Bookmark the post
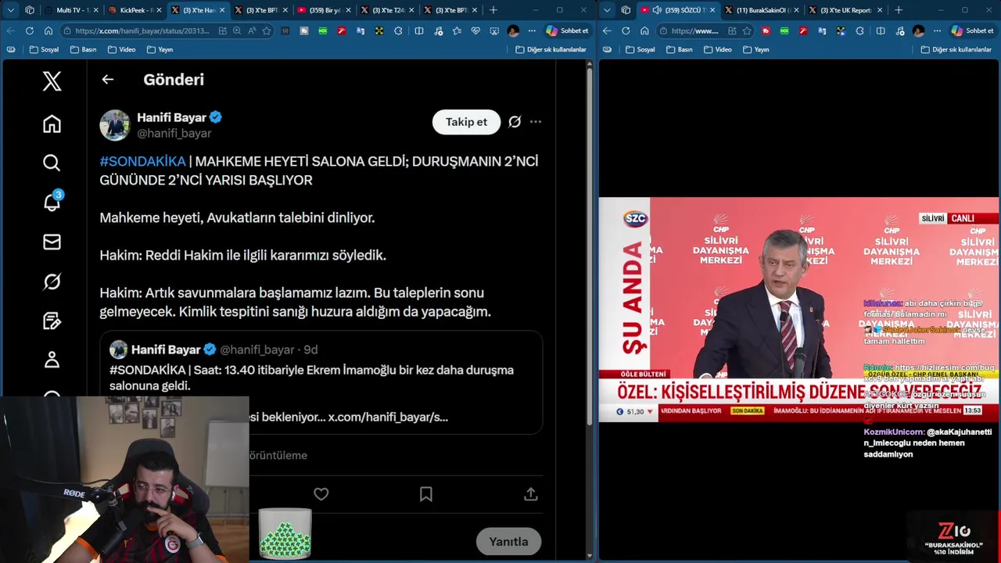 [x=426, y=494]
